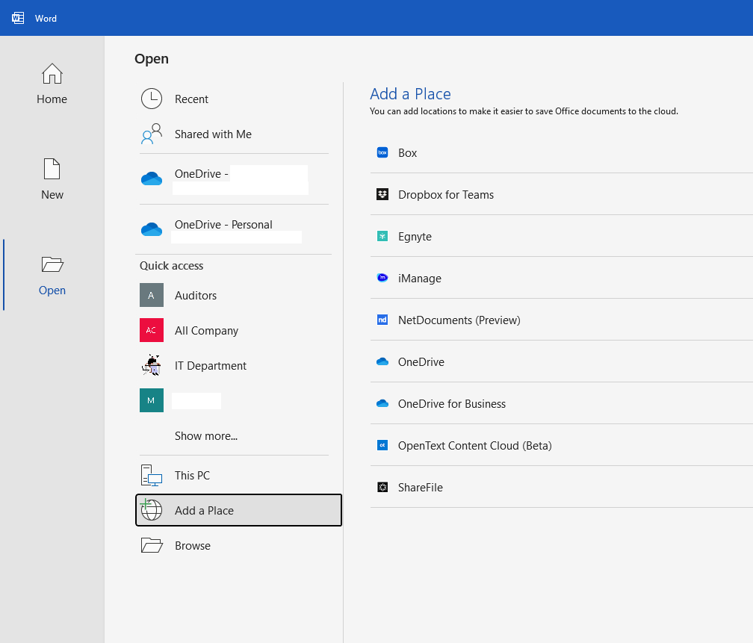This screenshot has width=753, height=643.
Task: Click the Egnyte service icon
Action: coord(382,236)
